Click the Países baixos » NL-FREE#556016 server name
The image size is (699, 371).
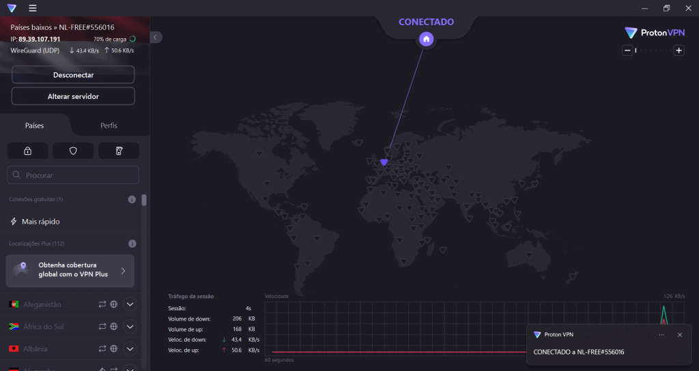[62, 27]
